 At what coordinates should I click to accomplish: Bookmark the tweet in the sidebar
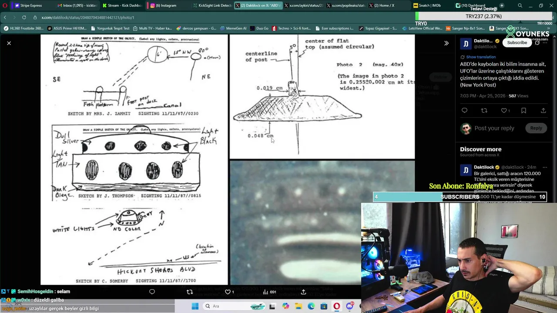523,110
